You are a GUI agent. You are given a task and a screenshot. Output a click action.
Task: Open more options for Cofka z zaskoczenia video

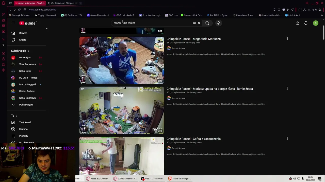[x=287, y=138]
